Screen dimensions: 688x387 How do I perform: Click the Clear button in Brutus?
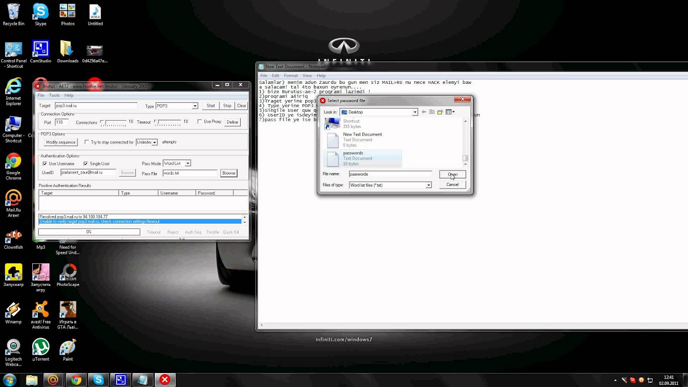242,106
